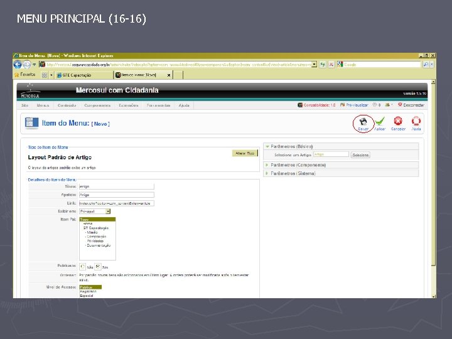Open the search provider dropdown arrow
The height and width of the screenshot is (339, 452).
(x=432, y=65)
